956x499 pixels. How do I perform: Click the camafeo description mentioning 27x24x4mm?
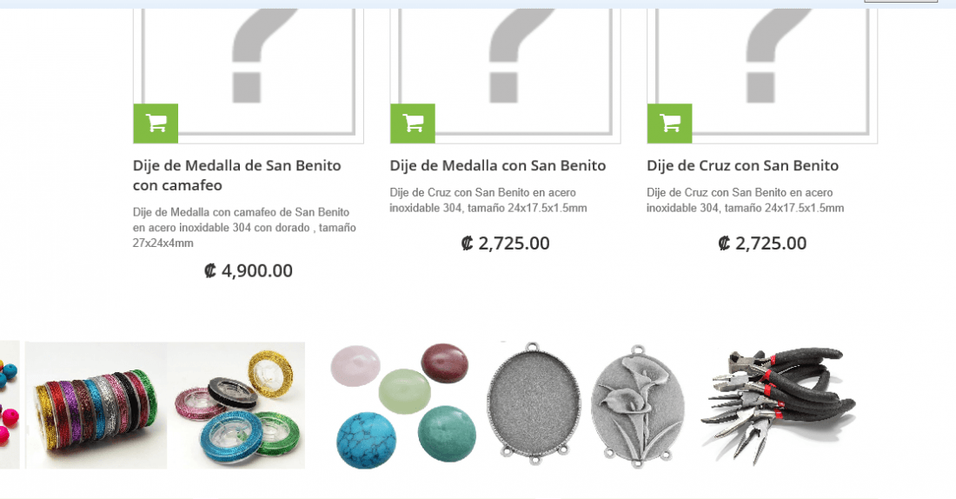coord(244,228)
